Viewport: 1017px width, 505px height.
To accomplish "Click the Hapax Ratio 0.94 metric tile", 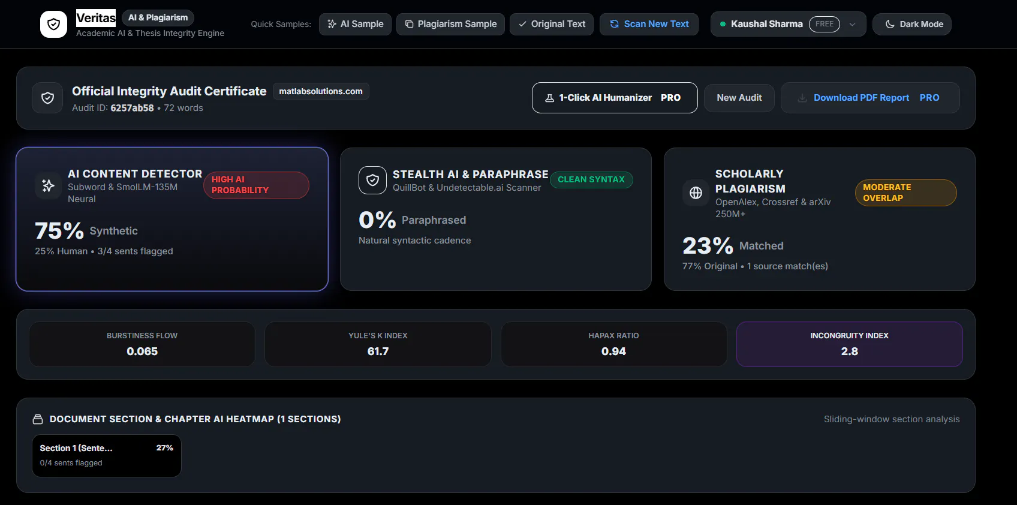I will click(613, 344).
